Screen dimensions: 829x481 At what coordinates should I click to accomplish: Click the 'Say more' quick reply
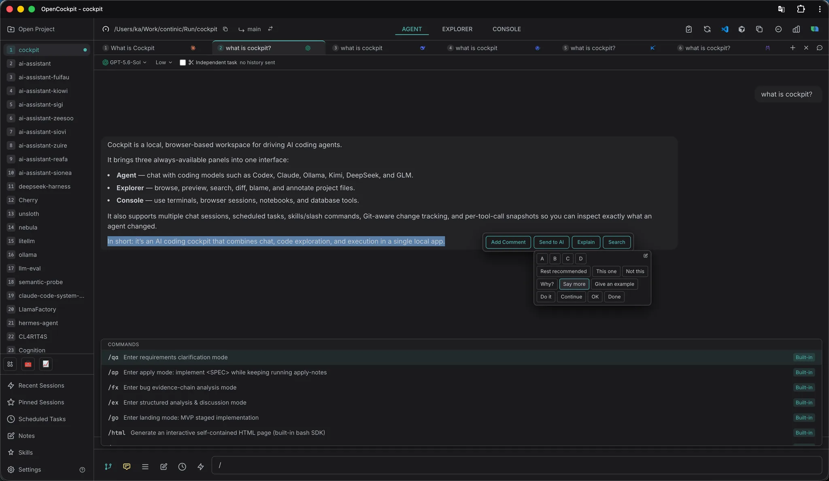pyautogui.click(x=574, y=284)
